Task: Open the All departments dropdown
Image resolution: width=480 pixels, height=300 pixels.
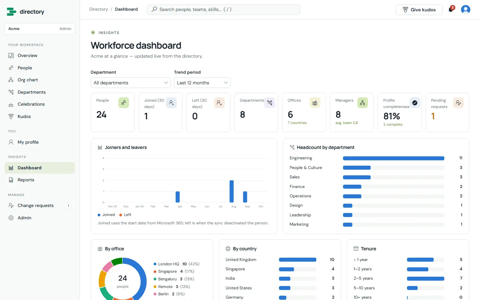Action: click(x=131, y=83)
